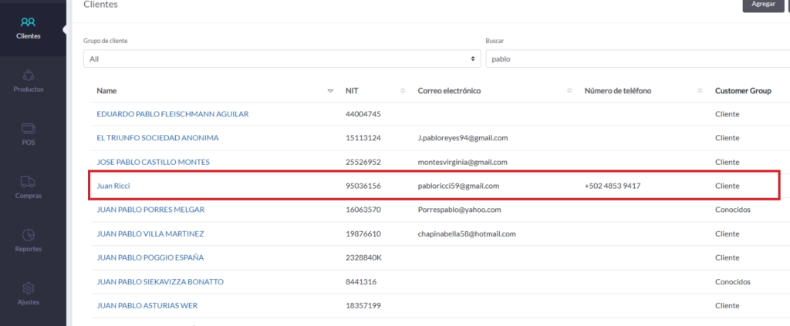This screenshot has width=790, height=326.
Task: Open EDUARDO PABLO FLEISCHMANN AGUILAR record
Action: (172, 114)
